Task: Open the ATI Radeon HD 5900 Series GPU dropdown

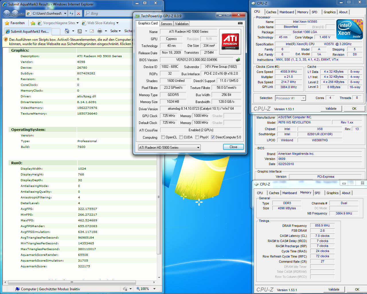Action: pyautogui.click(x=169, y=147)
